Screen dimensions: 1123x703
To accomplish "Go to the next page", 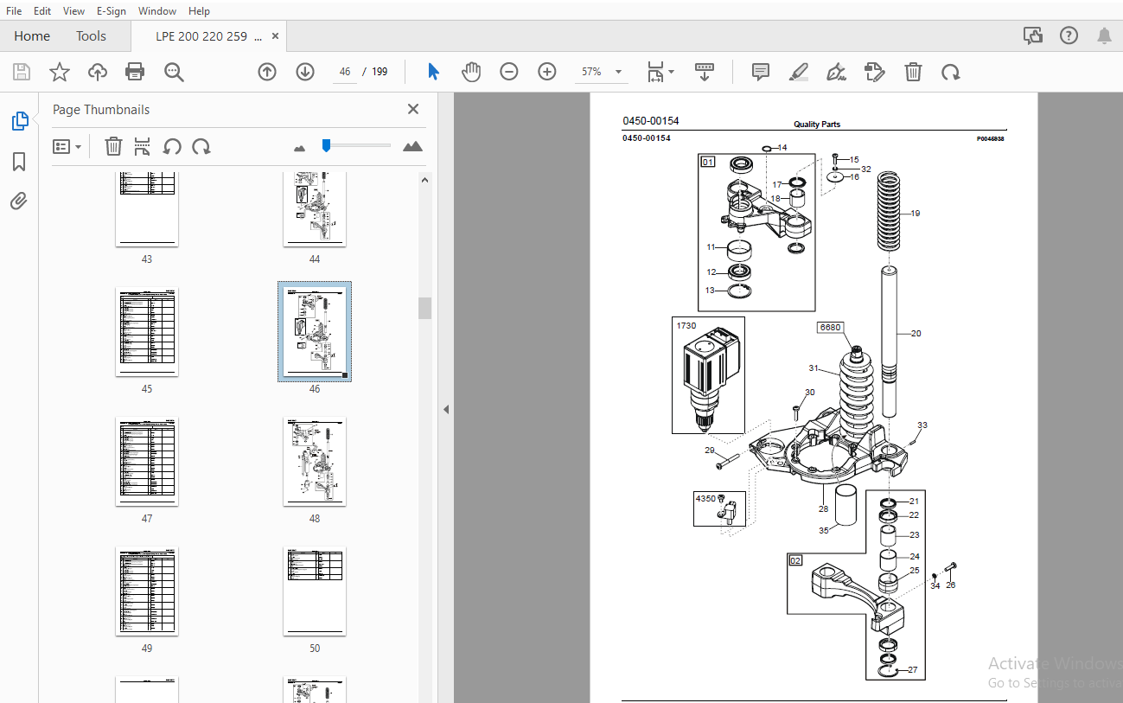I will pos(305,72).
